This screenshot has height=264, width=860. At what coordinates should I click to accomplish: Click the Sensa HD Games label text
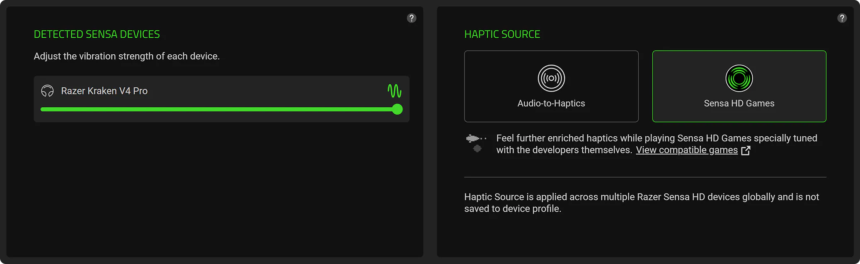[739, 103]
